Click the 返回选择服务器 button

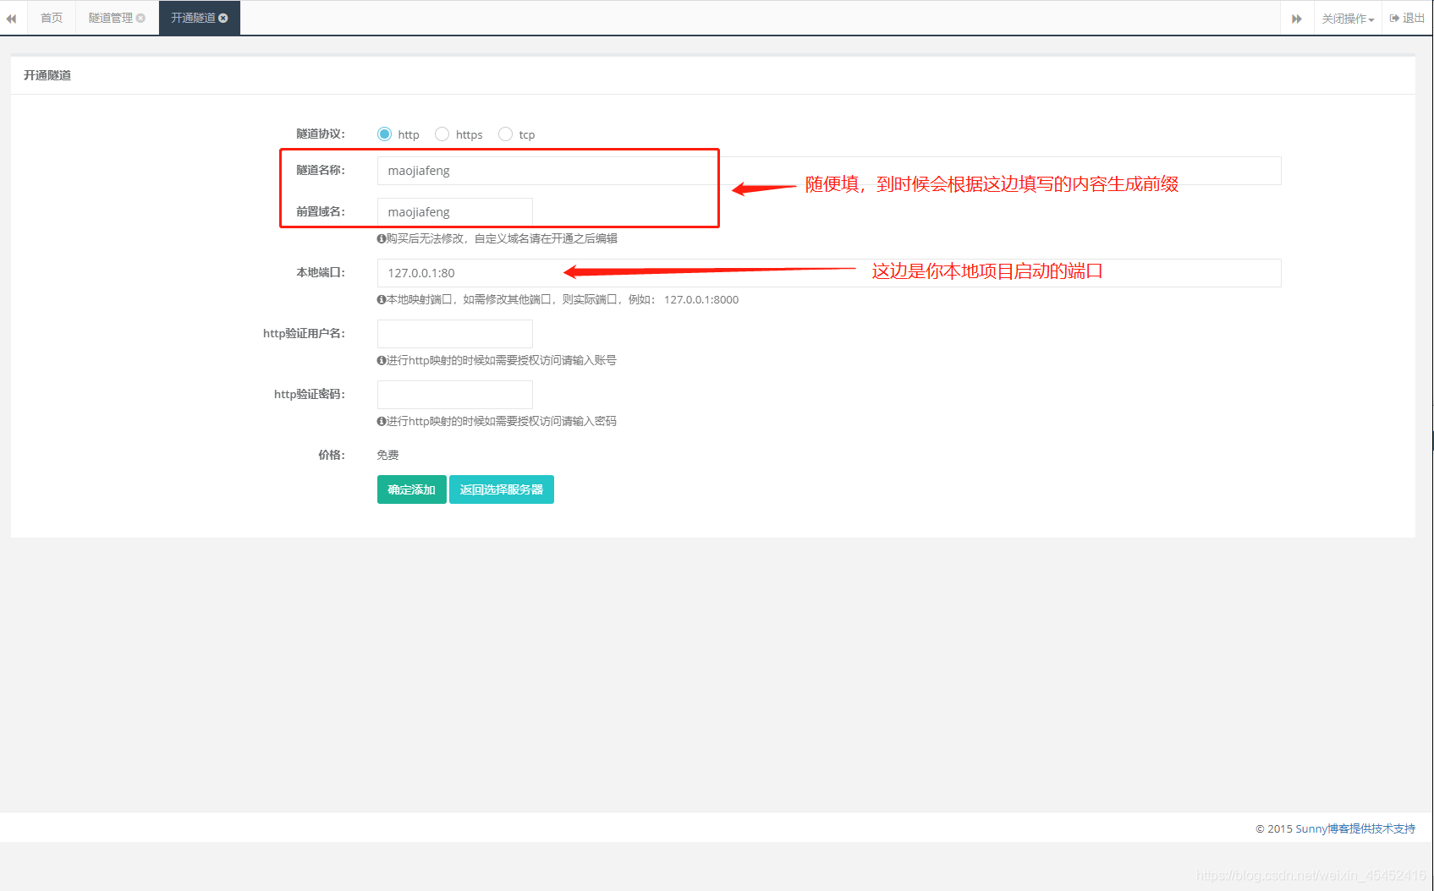pos(502,489)
